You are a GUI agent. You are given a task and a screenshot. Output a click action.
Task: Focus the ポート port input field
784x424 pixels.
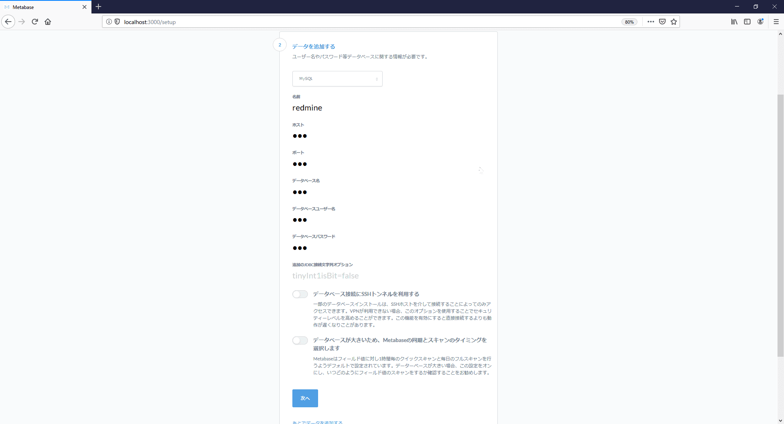(x=388, y=164)
